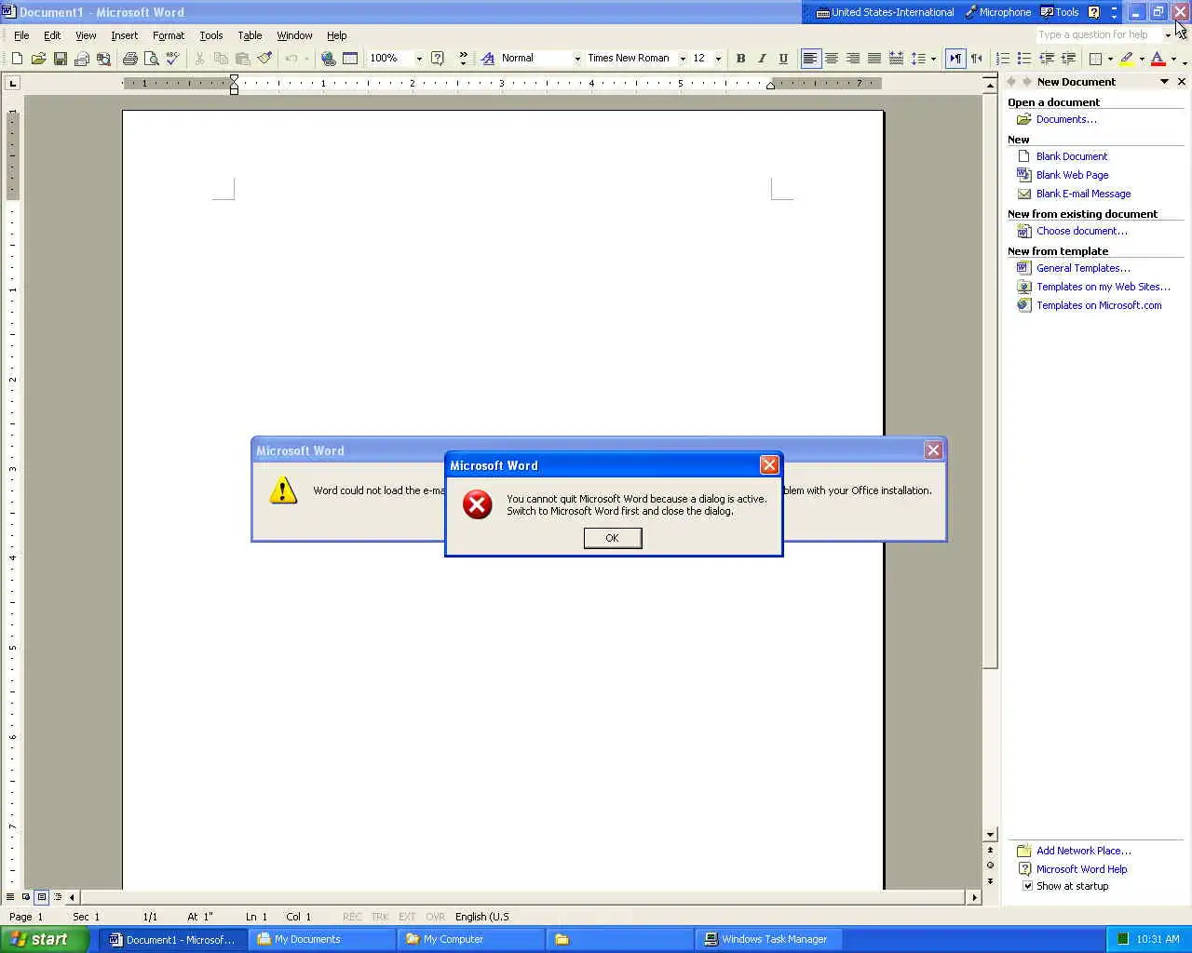Click the Start button
The height and width of the screenshot is (953, 1192).
click(x=43, y=939)
